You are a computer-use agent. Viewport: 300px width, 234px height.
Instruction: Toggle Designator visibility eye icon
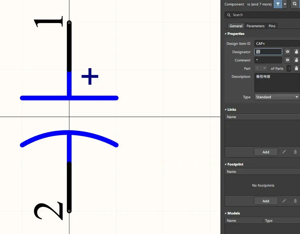[288, 52]
